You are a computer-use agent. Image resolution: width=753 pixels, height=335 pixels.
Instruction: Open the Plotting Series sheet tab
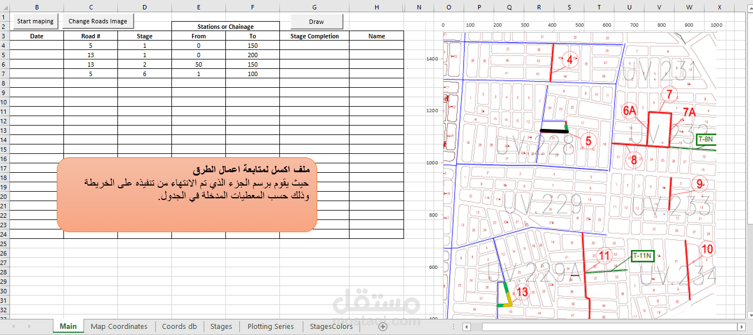click(270, 327)
